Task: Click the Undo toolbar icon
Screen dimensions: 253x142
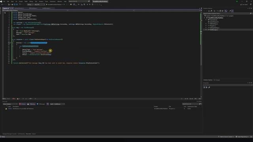Action: 20,4
